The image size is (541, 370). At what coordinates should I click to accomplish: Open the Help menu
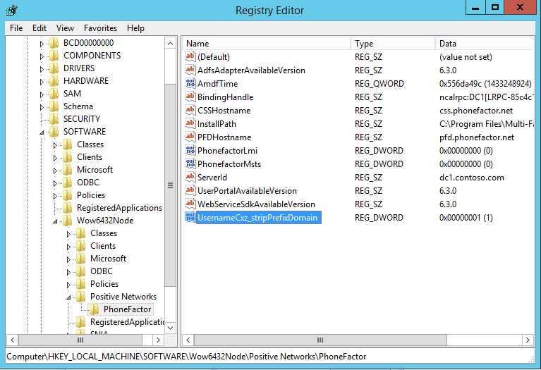pyautogui.click(x=135, y=28)
